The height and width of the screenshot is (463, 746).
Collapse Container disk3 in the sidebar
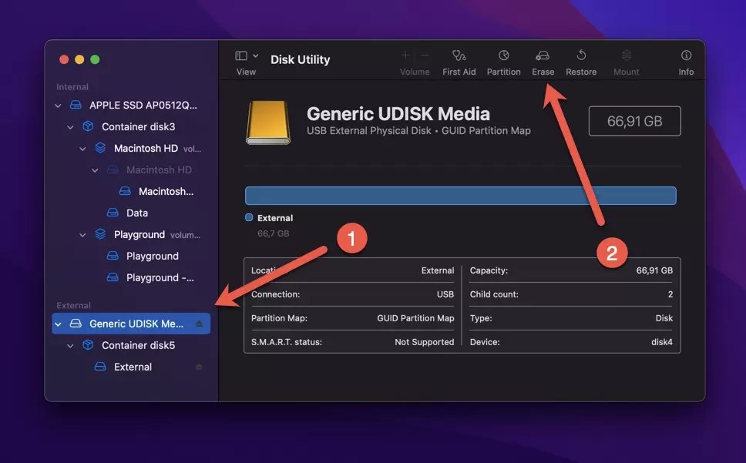pyautogui.click(x=70, y=126)
